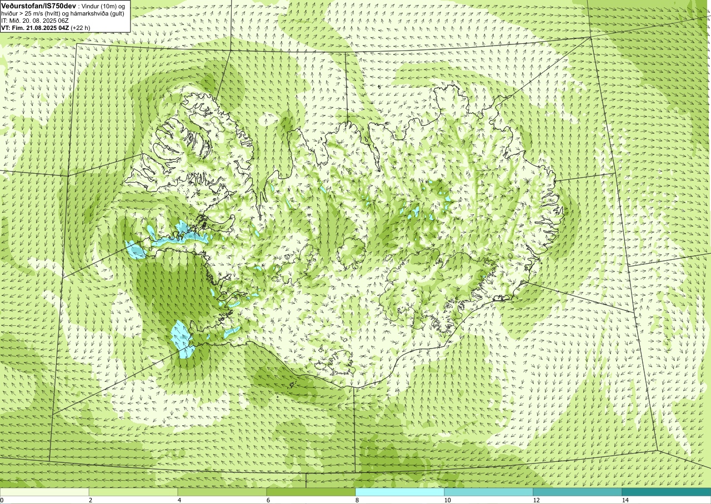This screenshot has height=504, width=711.
Task: Click the darkest teal legend swatch above 14
Action: (667, 492)
